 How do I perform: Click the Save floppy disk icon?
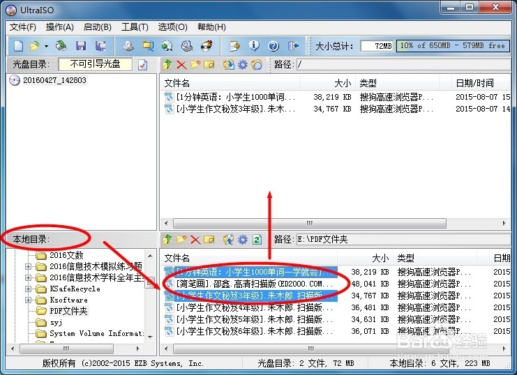pyautogui.click(x=81, y=46)
